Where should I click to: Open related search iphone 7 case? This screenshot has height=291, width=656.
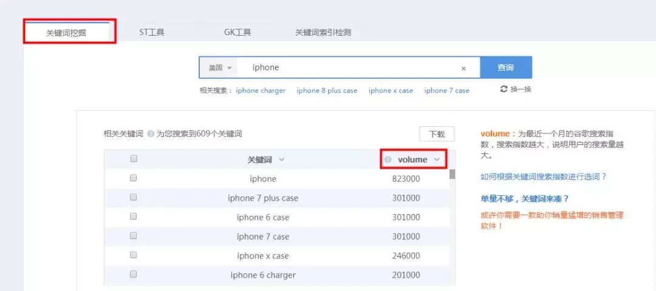tap(447, 90)
